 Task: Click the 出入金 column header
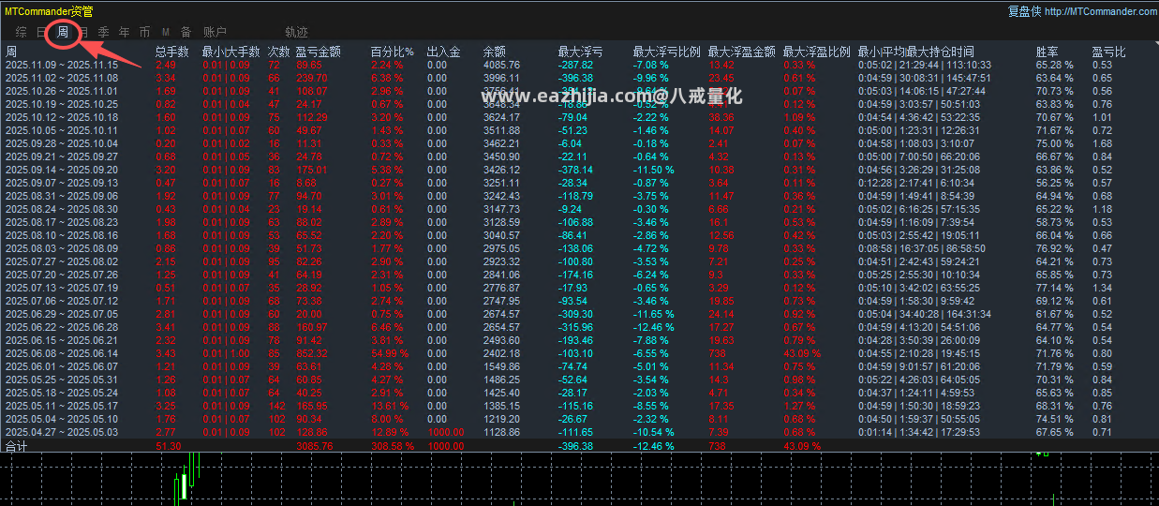tap(443, 52)
